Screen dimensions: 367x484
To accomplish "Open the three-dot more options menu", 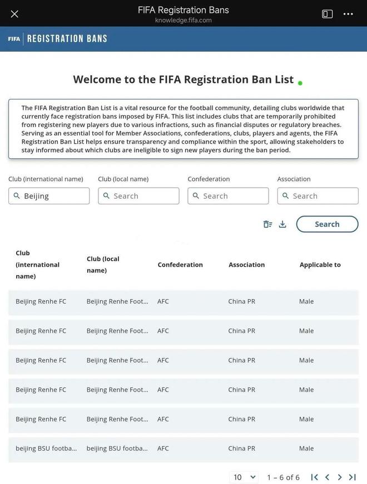I will [x=348, y=14].
